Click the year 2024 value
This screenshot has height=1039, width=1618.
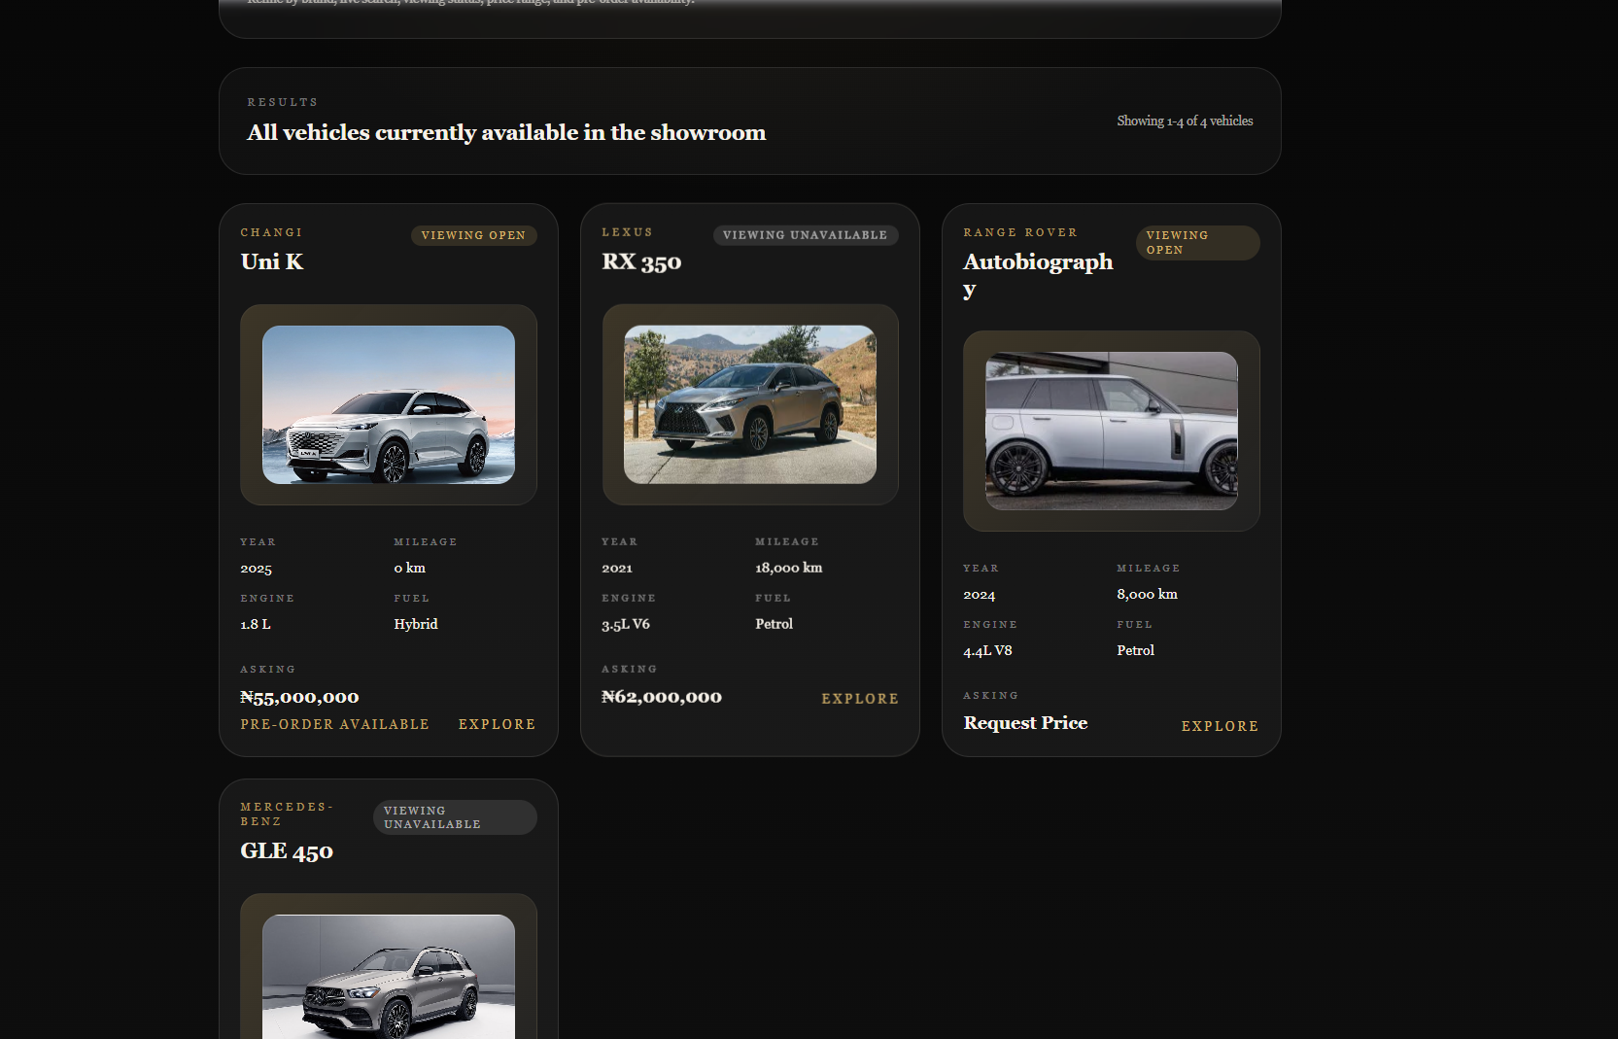(x=979, y=594)
